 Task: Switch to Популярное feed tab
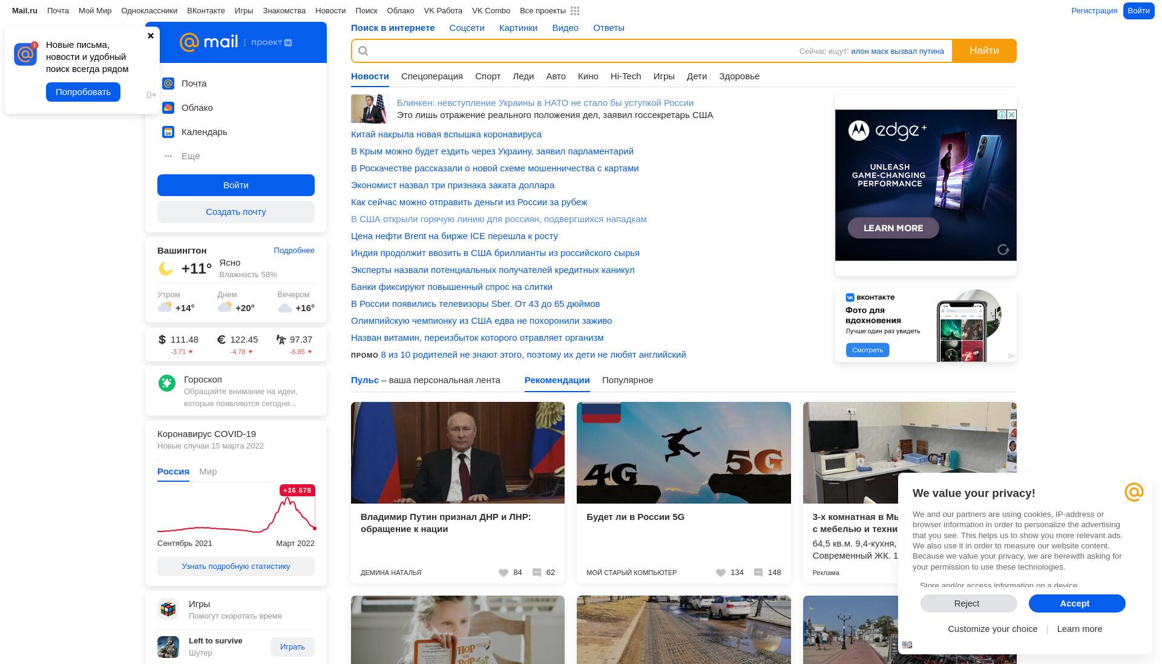click(628, 380)
